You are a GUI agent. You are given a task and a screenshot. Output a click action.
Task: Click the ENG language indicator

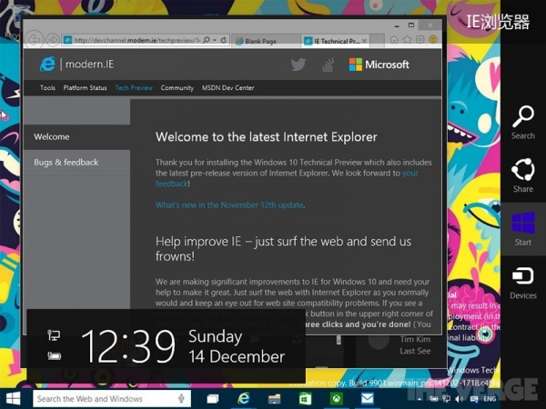click(490, 399)
